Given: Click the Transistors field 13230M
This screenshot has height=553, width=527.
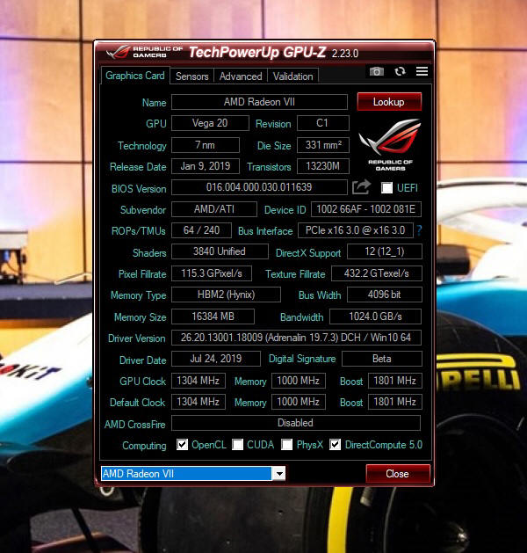Looking at the screenshot, I should [x=323, y=166].
